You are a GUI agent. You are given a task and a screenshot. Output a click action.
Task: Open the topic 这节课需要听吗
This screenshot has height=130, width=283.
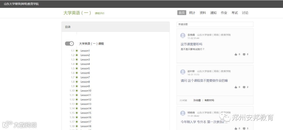pos(192,44)
